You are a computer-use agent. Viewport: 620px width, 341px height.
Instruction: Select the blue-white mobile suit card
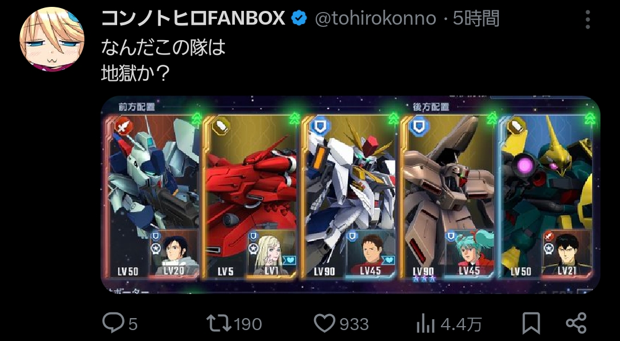[x=153, y=197]
